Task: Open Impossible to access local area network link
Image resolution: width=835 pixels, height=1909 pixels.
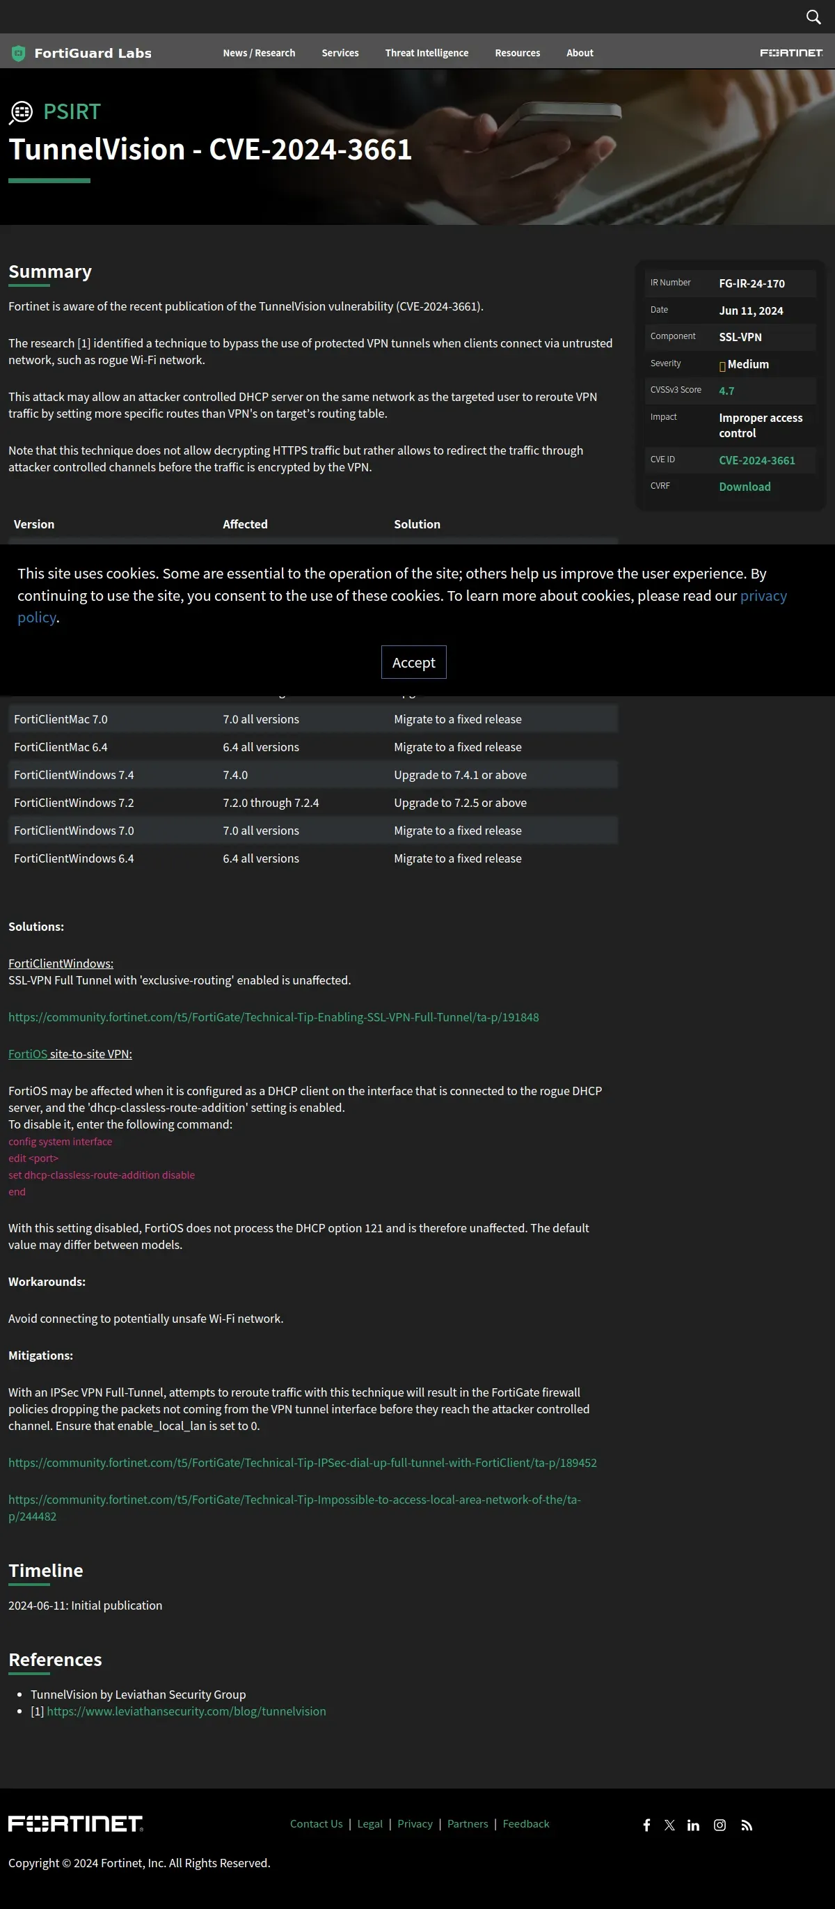Action: pos(294,1507)
